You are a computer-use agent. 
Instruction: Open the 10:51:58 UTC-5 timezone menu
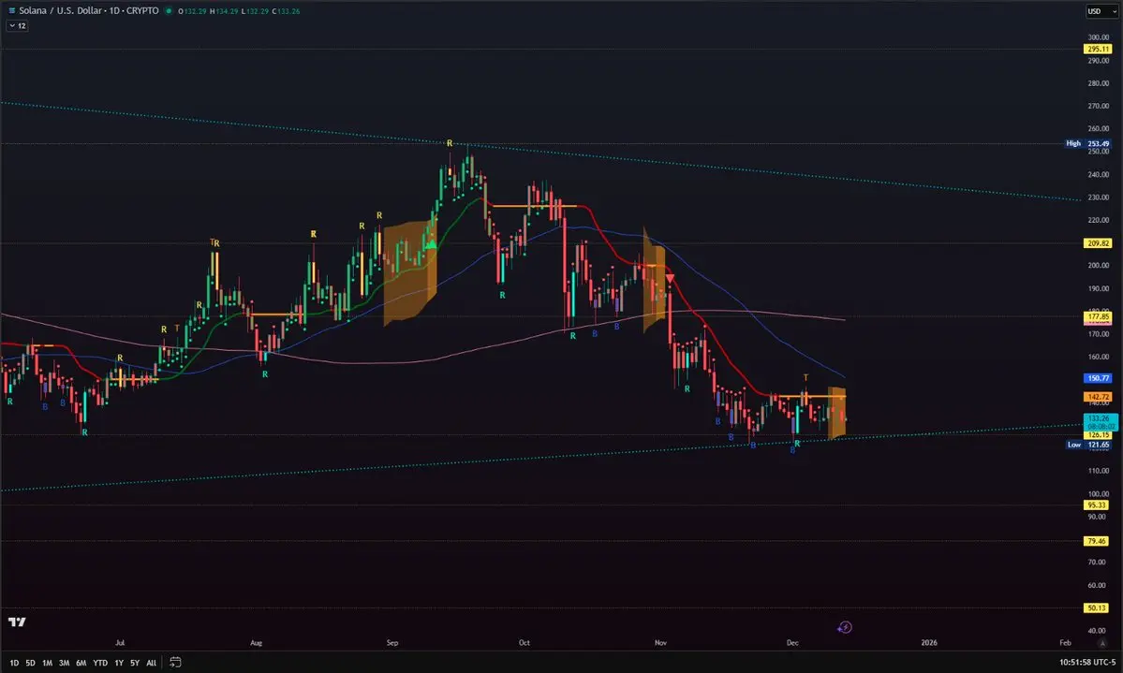pos(1087,663)
